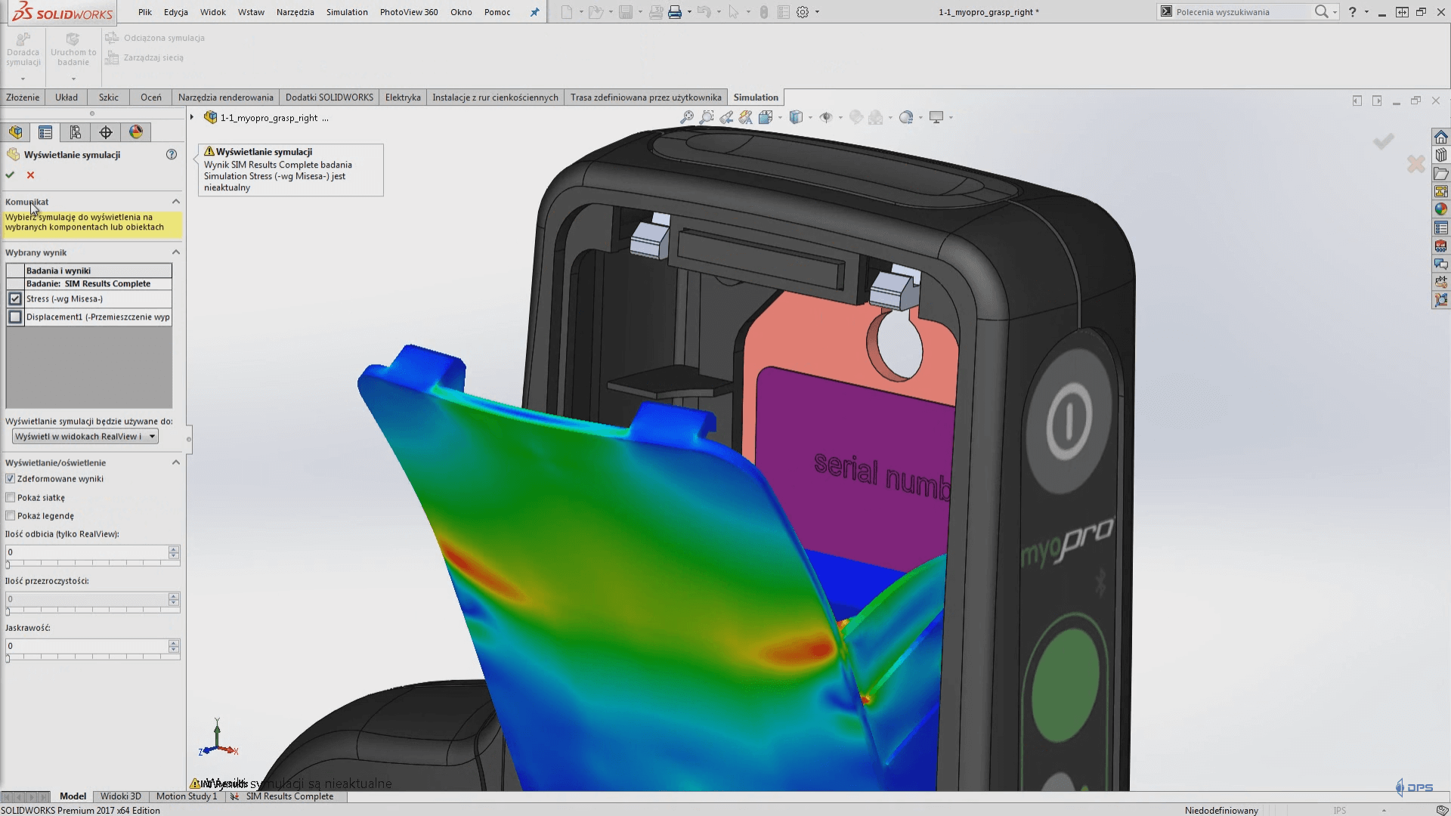Click Zoom to Fit magnifier icon
The width and height of the screenshot is (1451, 816).
point(686,117)
